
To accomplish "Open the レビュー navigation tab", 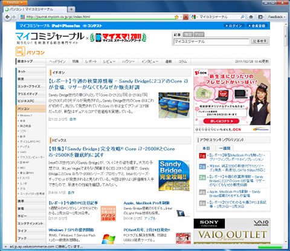I will point(109,62).
